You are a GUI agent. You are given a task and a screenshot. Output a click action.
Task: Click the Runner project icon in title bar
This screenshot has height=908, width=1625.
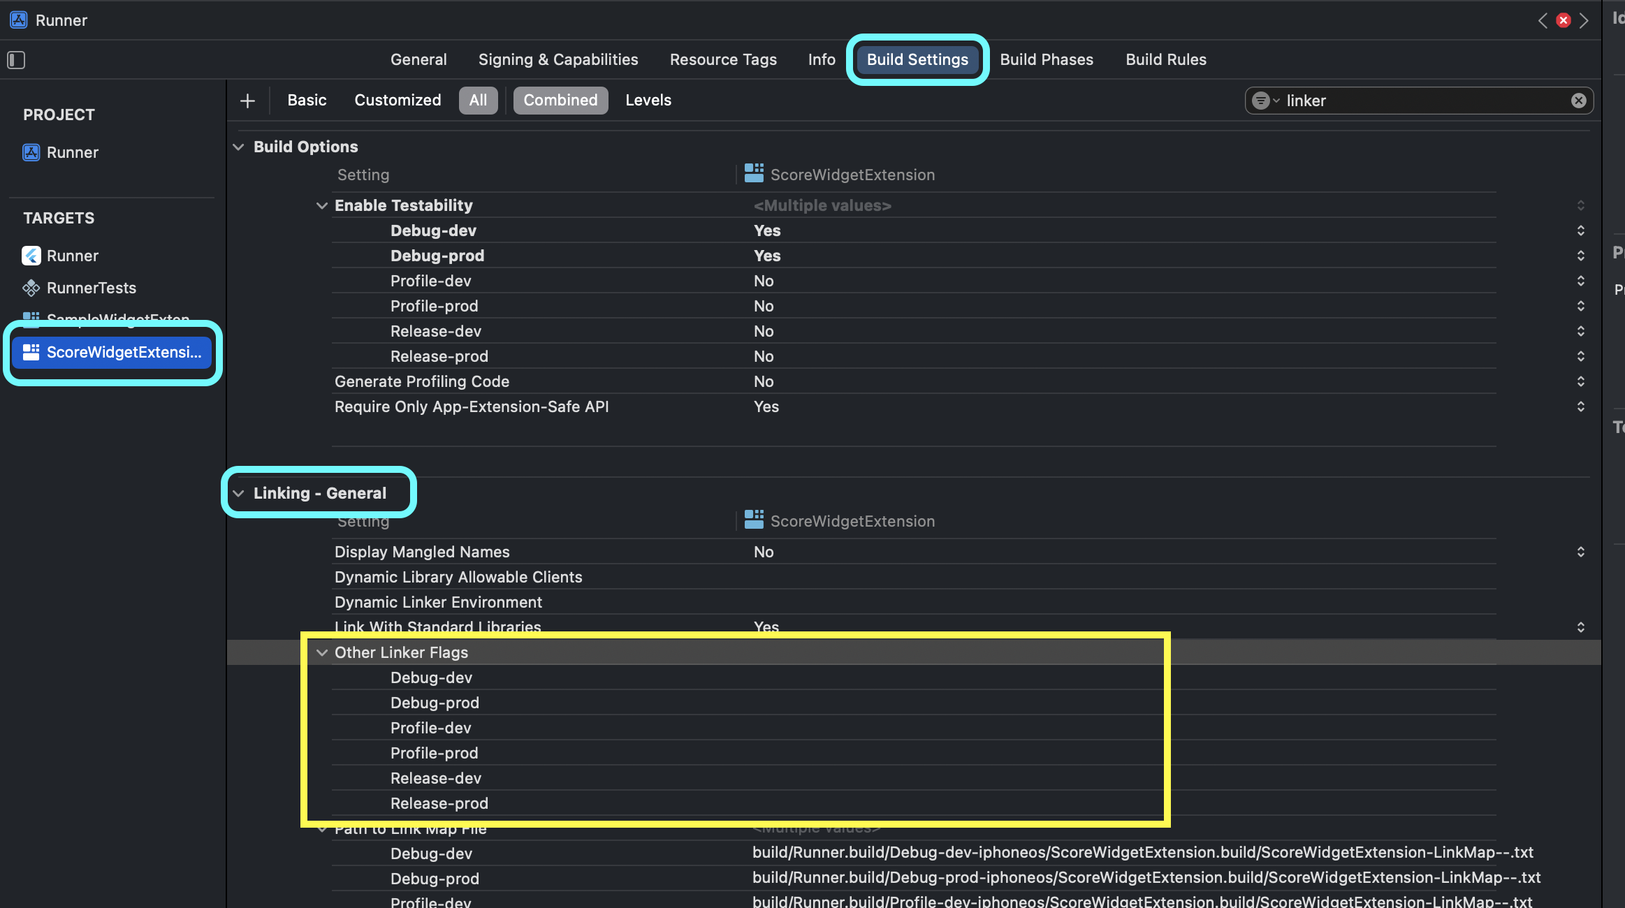pos(19,20)
